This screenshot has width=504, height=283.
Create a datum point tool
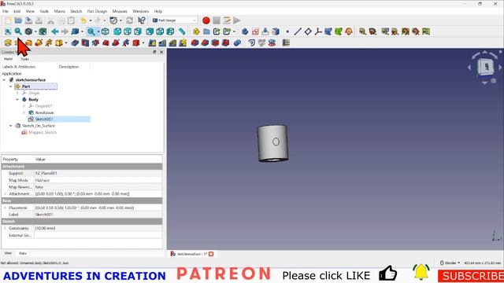coord(287,31)
